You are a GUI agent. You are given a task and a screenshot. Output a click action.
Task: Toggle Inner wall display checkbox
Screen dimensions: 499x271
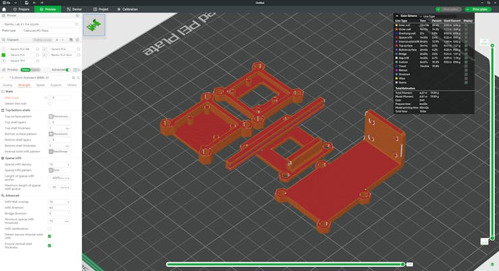point(466,25)
